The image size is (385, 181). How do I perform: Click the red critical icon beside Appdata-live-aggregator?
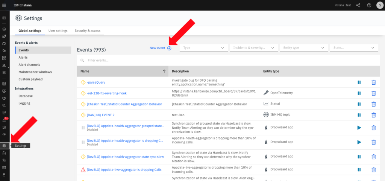[83, 169]
